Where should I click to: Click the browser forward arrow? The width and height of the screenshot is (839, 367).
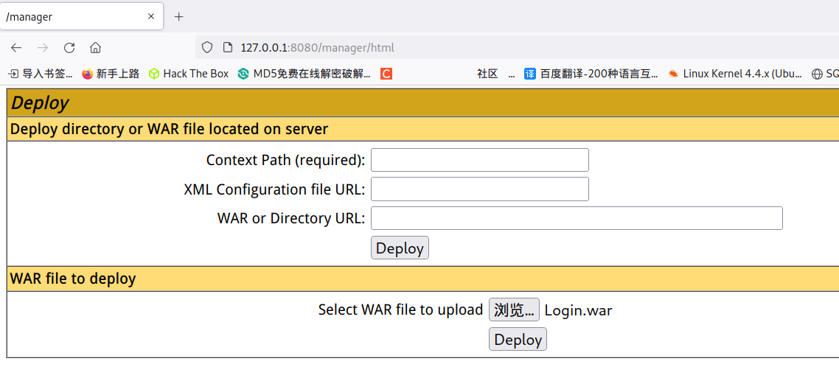pos(43,48)
